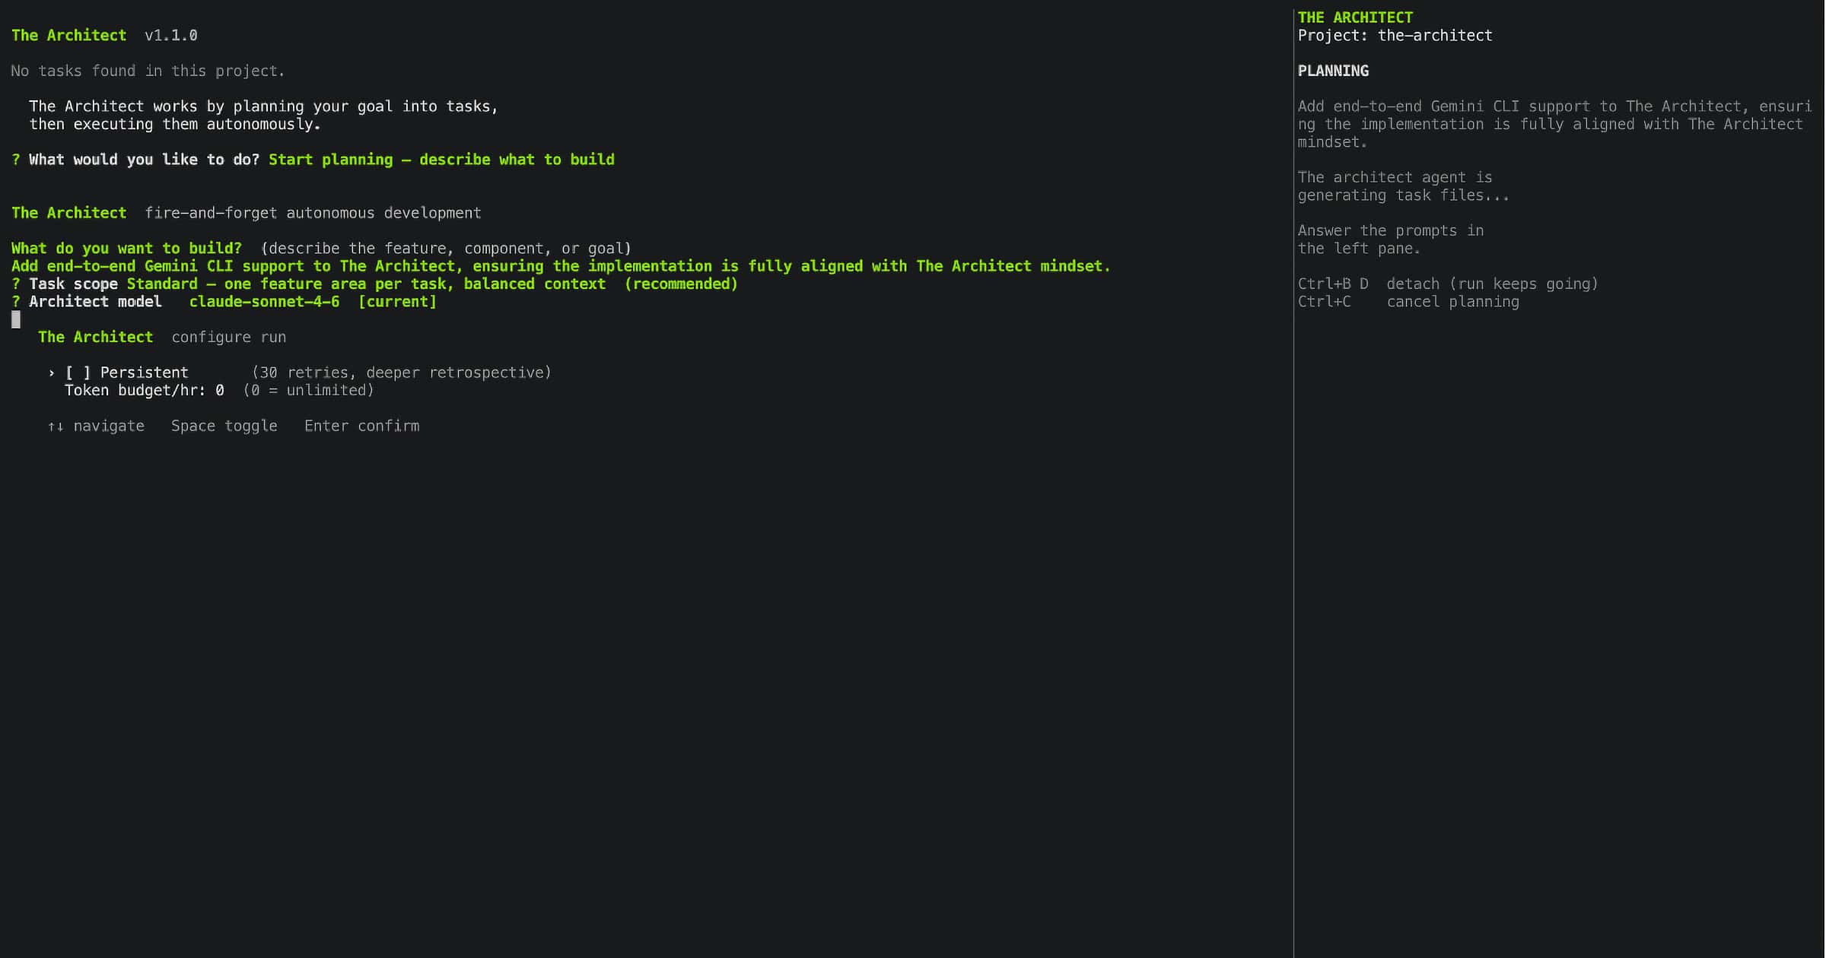Click 'The Architect works by planning your goal' line
Screen dimensions: 1826x958
click(263, 106)
